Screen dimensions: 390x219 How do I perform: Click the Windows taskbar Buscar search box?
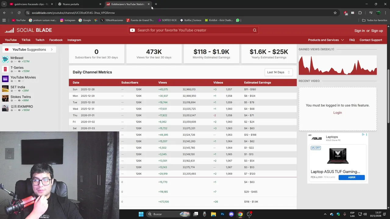(x=168, y=214)
